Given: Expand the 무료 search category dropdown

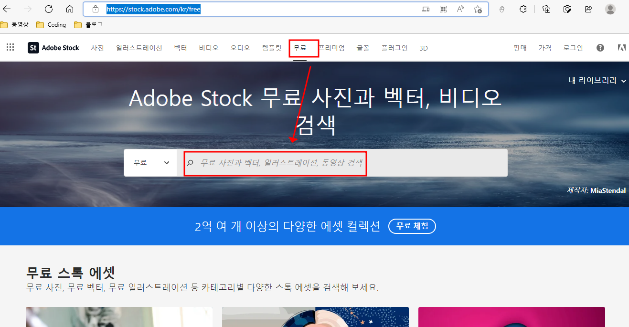Looking at the screenshot, I should pos(150,163).
